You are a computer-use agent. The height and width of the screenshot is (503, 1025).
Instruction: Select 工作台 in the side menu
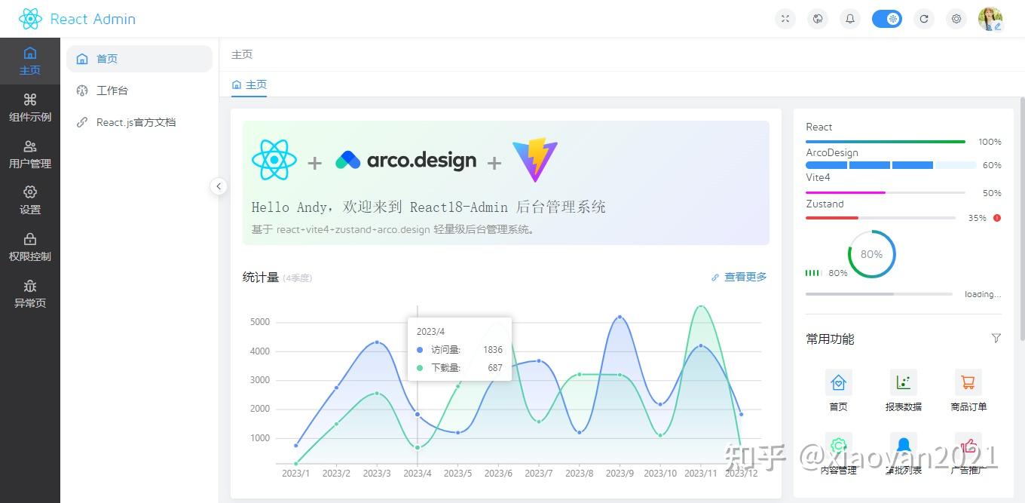112,90
